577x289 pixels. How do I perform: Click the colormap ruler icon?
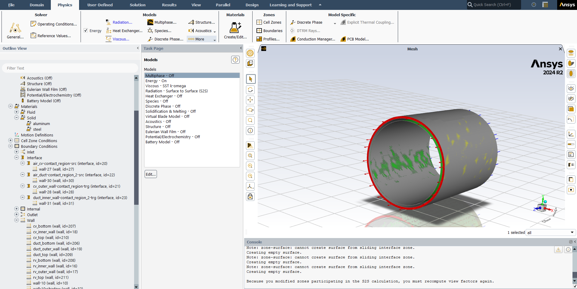click(x=571, y=144)
